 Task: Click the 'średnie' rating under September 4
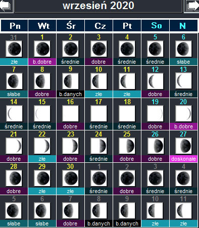pyautogui.click(x=127, y=62)
